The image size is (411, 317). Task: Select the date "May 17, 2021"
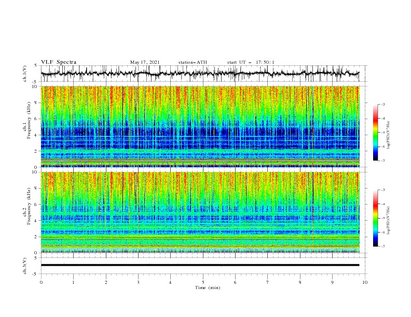click(x=145, y=62)
